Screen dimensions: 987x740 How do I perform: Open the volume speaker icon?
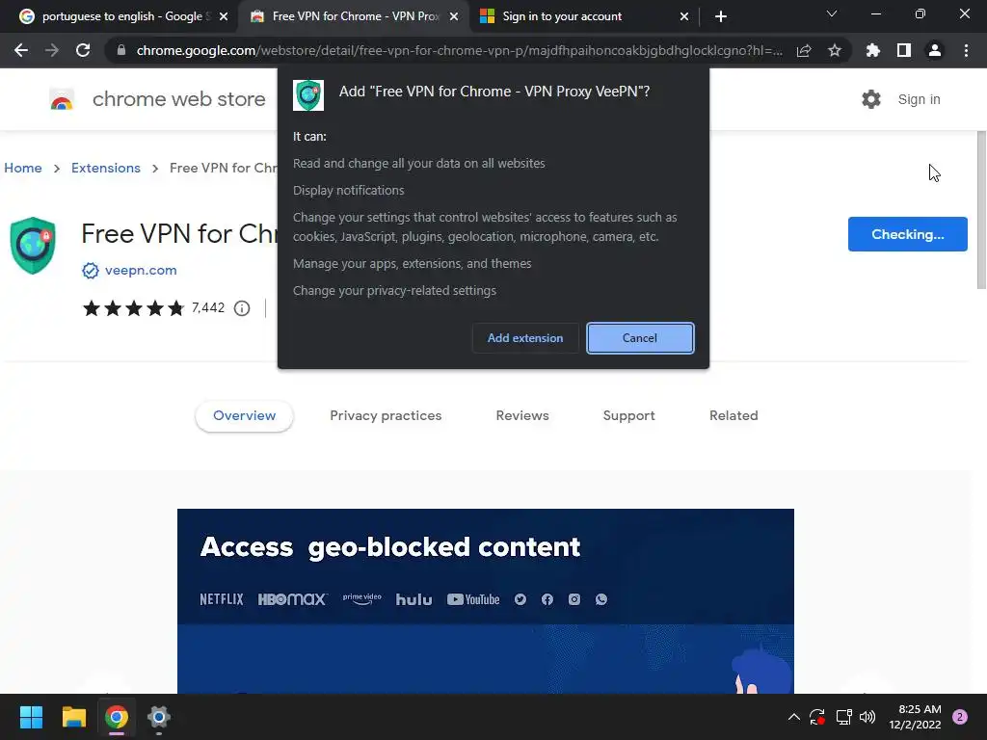(x=867, y=717)
